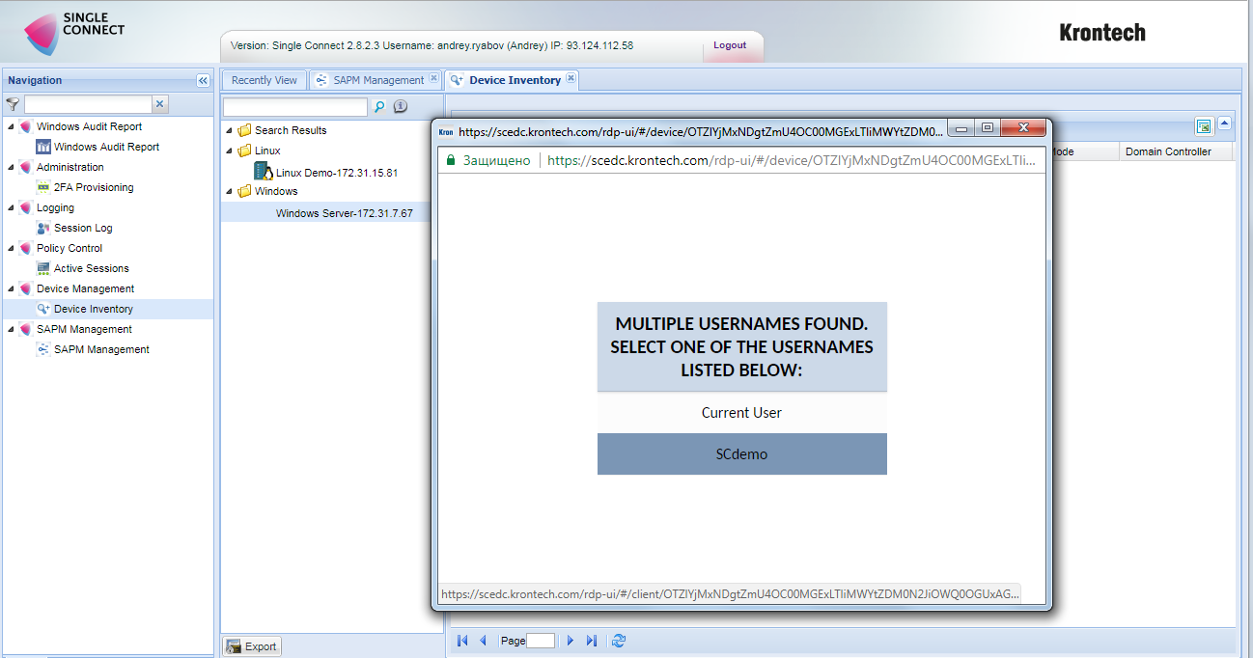Viewport: 1253px width, 658px height.
Task: Collapse the Search Results folder
Action: [230, 131]
